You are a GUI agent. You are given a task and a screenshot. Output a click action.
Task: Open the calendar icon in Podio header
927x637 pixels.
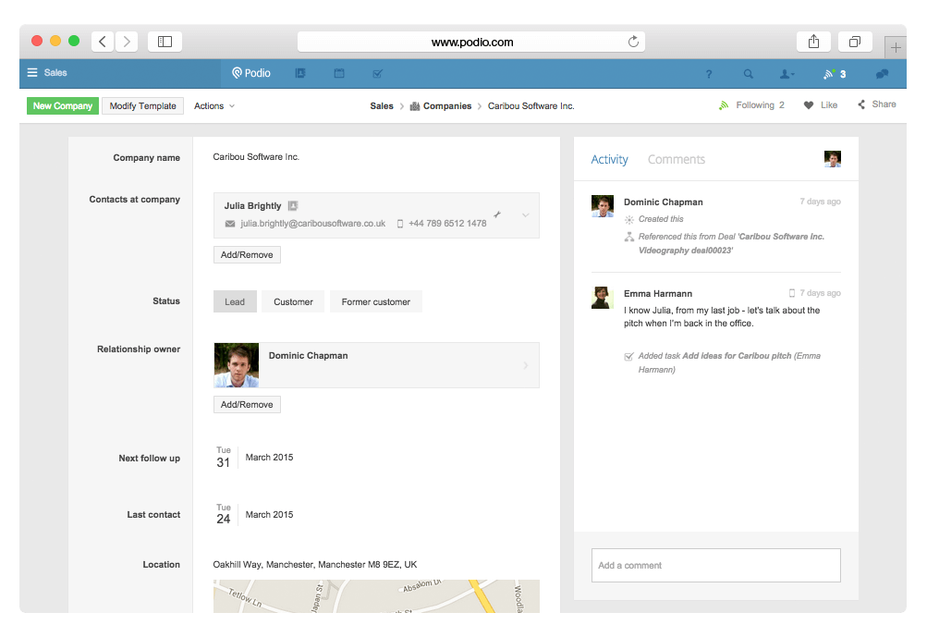(x=339, y=73)
